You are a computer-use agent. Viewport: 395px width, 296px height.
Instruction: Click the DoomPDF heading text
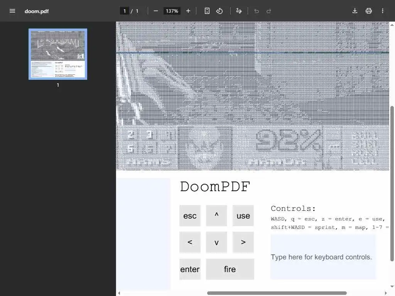click(215, 187)
